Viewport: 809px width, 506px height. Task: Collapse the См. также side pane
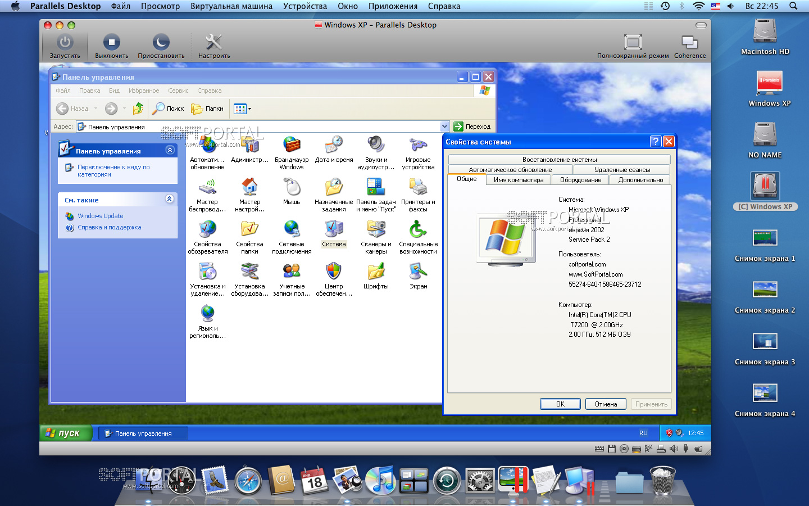[x=170, y=199]
